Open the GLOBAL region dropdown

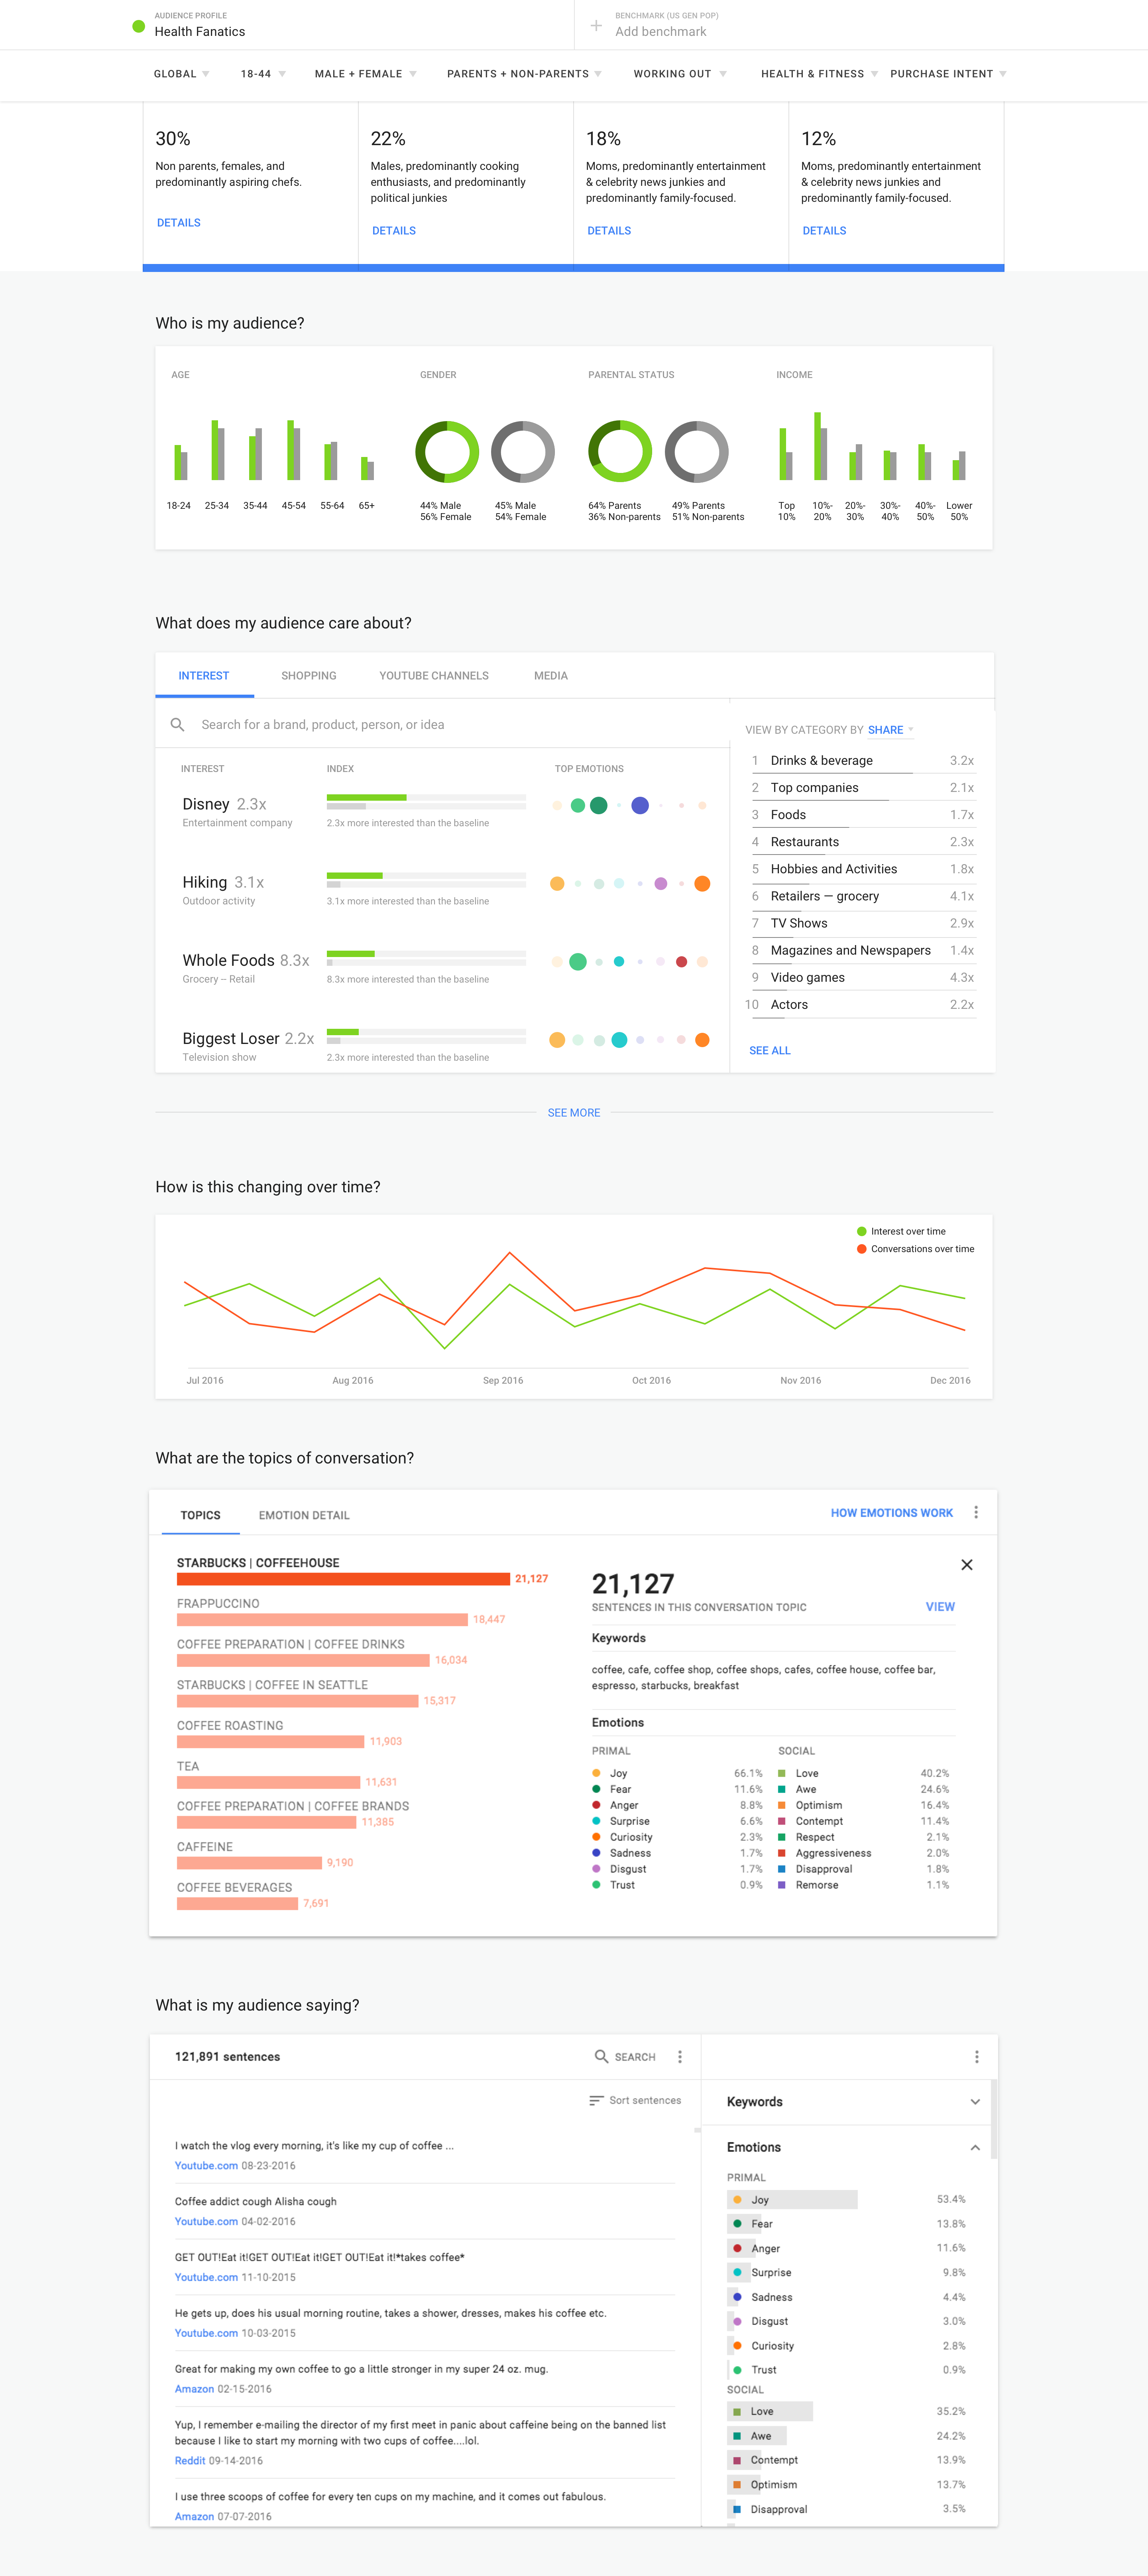click(182, 74)
